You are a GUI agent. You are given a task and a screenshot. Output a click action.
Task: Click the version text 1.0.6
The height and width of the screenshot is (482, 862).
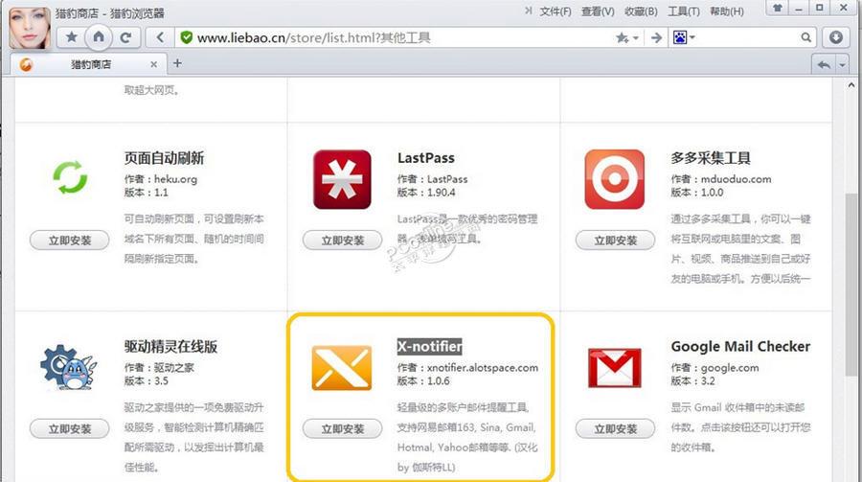tap(438, 380)
